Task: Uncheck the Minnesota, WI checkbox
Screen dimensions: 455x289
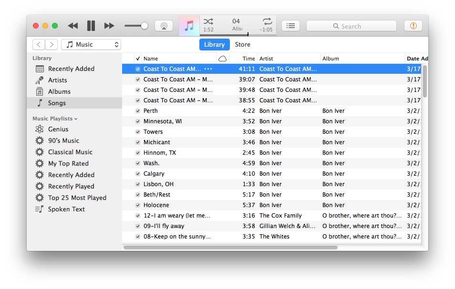Action: [137, 121]
